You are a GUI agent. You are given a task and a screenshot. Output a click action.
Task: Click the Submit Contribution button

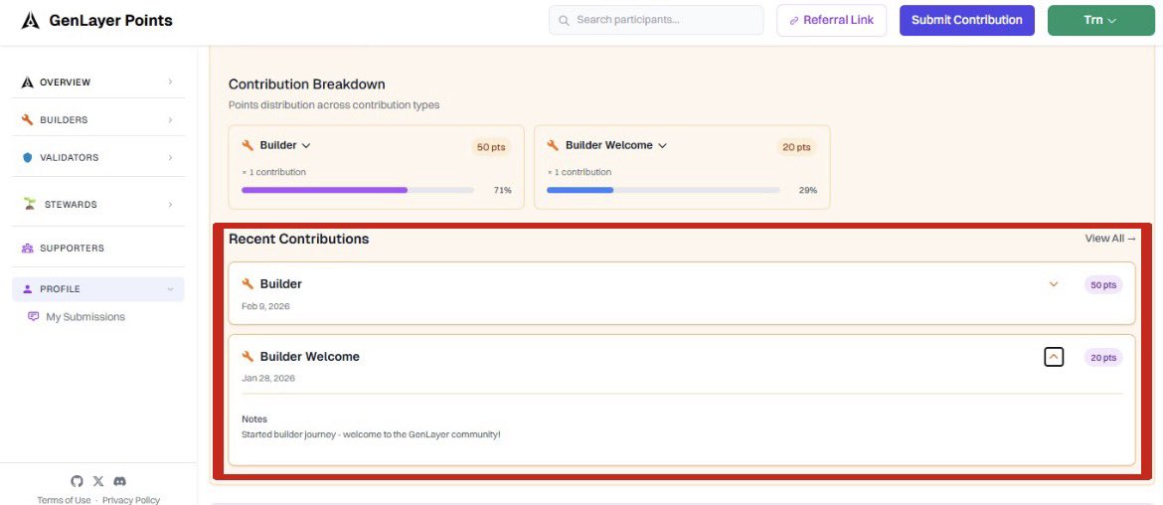pos(966,21)
